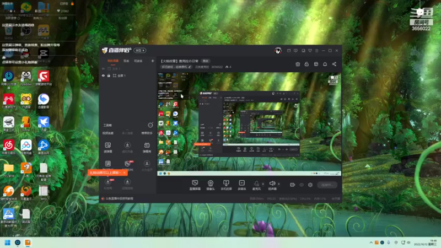441x248 pixels.
Task: Click the mode switch pill next to logo
Action: point(140,50)
